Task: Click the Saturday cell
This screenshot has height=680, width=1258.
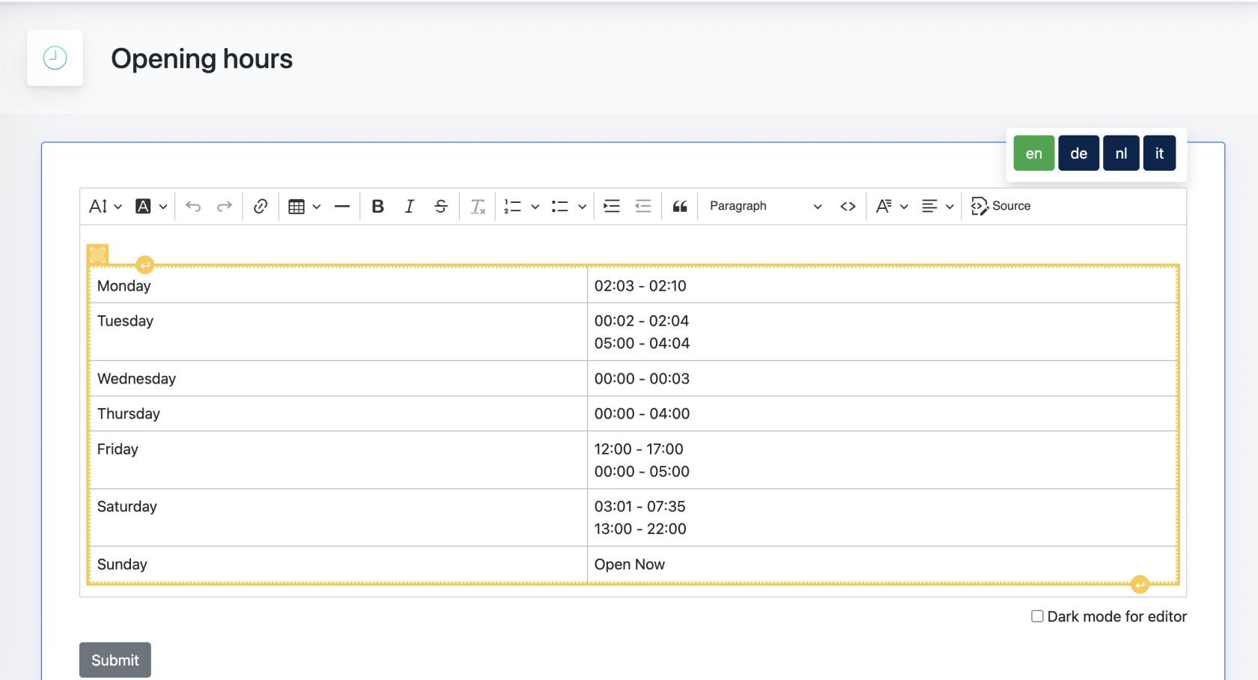Action: [x=338, y=517]
